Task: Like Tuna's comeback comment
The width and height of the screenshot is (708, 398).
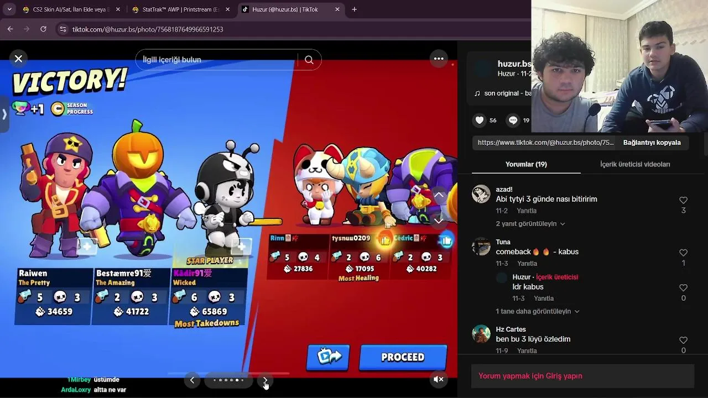Action: pos(683,253)
